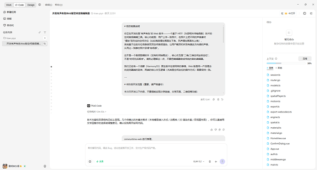Screen dimensions: 317x170
Task: Open export-webcodecs.ts in context files
Action: pos(281,112)
